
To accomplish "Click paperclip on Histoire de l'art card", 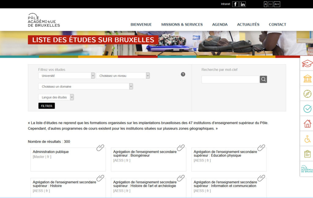I will pos(181,178).
